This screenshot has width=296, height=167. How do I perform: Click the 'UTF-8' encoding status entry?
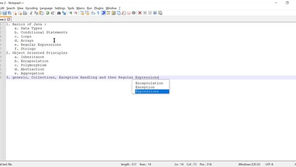coord(269,164)
